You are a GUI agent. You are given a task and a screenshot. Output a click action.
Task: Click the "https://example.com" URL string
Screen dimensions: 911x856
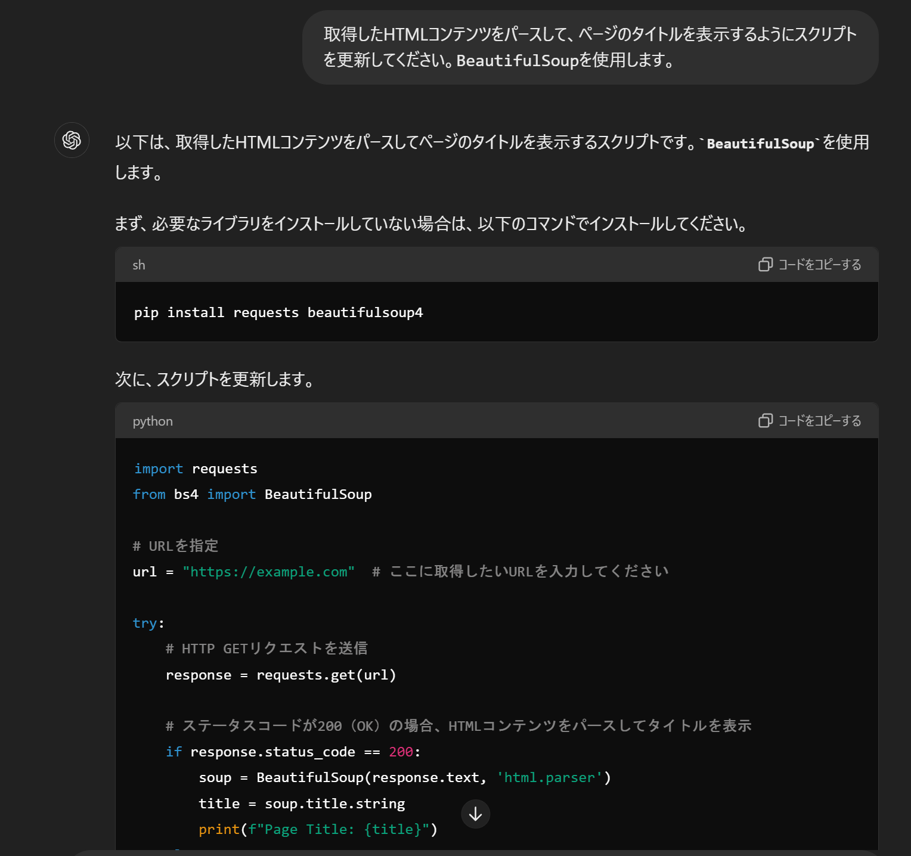click(269, 572)
